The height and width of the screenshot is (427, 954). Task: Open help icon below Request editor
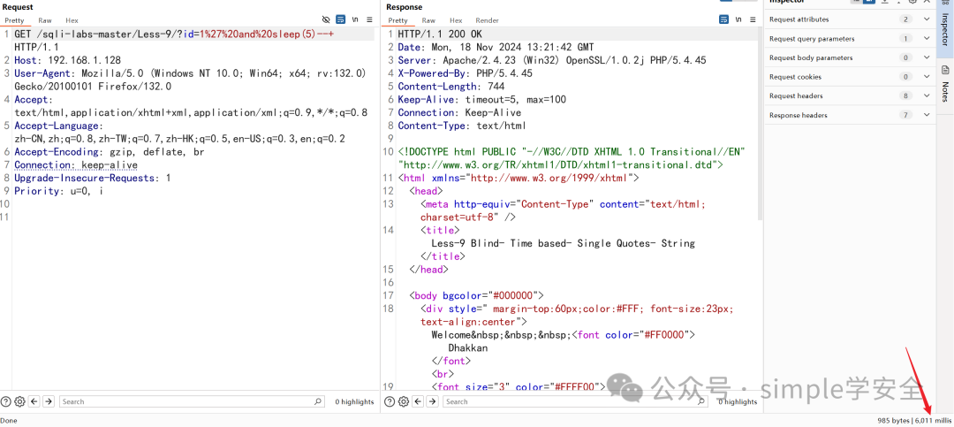6,401
